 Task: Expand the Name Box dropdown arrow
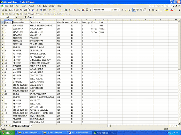click(16, 17)
